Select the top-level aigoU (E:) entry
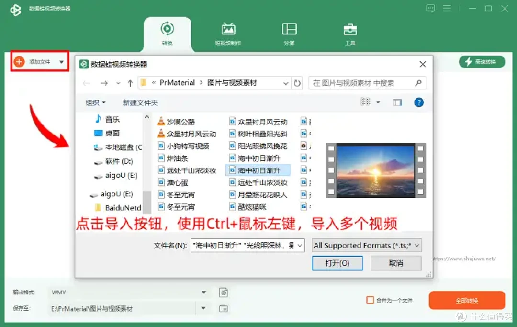The width and height of the screenshot is (517, 327). pyautogui.click(x=112, y=194)
